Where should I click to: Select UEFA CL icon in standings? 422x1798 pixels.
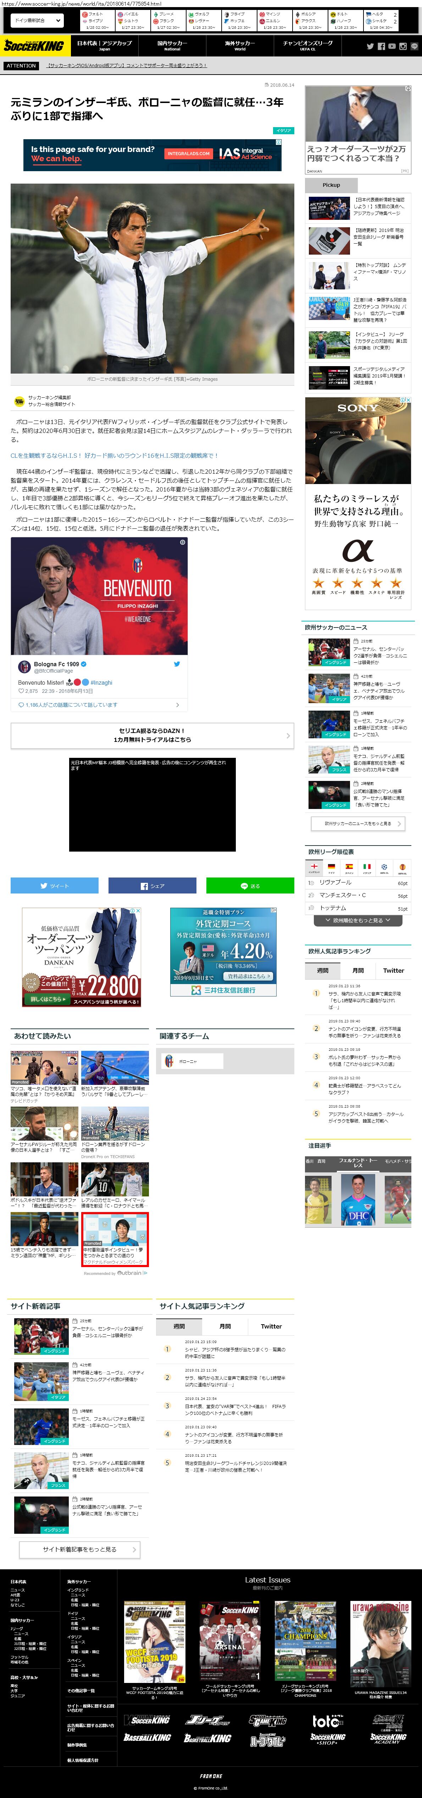pyautogui.click(x=384, y=868)
